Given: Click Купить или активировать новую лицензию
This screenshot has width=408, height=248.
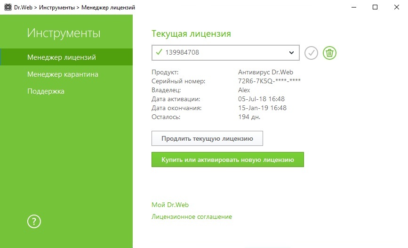Looking at the screenshot, I should [228, 160].
